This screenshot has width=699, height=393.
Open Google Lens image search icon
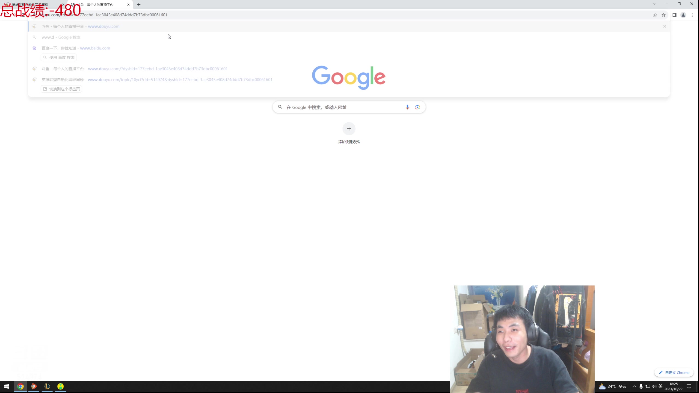(x=417, y=107)
